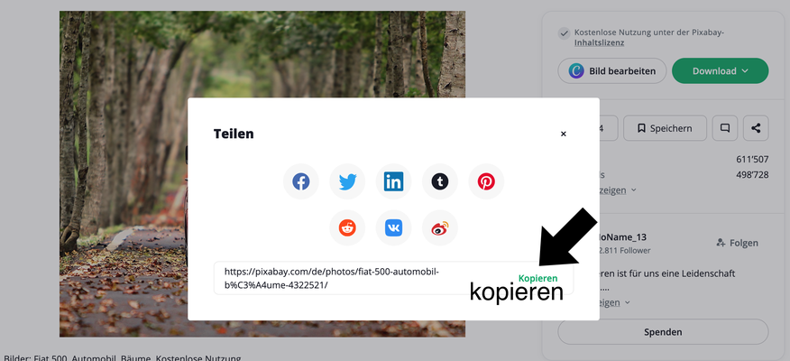Share via the Pinterest icon
790x361 pixels.
coord(486,181)
